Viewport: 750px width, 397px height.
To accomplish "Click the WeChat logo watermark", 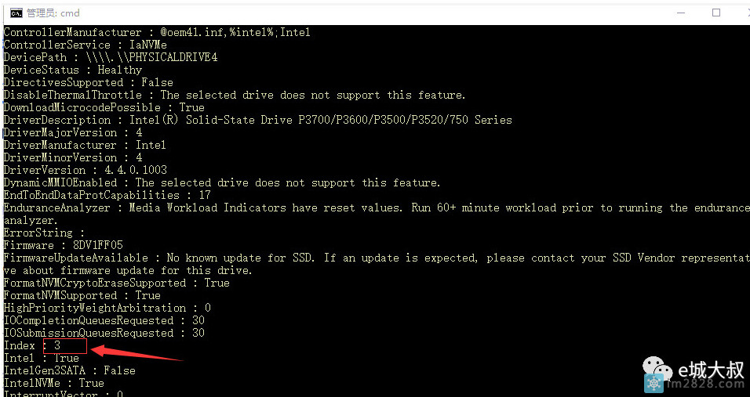I will pyautogui.click(x=656, y=366).
